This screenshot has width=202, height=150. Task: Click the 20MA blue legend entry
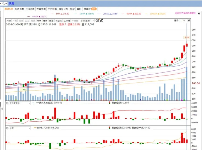pos(108,14)
